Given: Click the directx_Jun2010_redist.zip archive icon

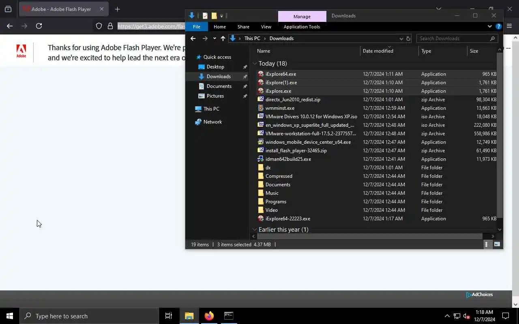Looking at the screenshot, I should (x=261, y=100).
